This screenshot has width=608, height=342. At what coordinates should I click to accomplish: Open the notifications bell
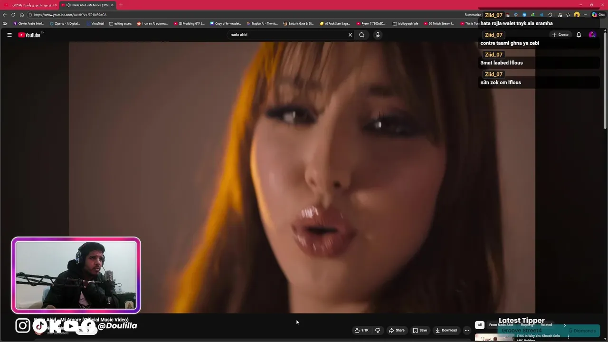pos(579,35)
